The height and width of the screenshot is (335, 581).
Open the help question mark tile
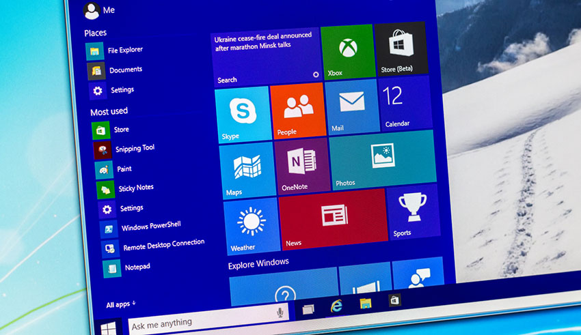click(x=285, y=287)
